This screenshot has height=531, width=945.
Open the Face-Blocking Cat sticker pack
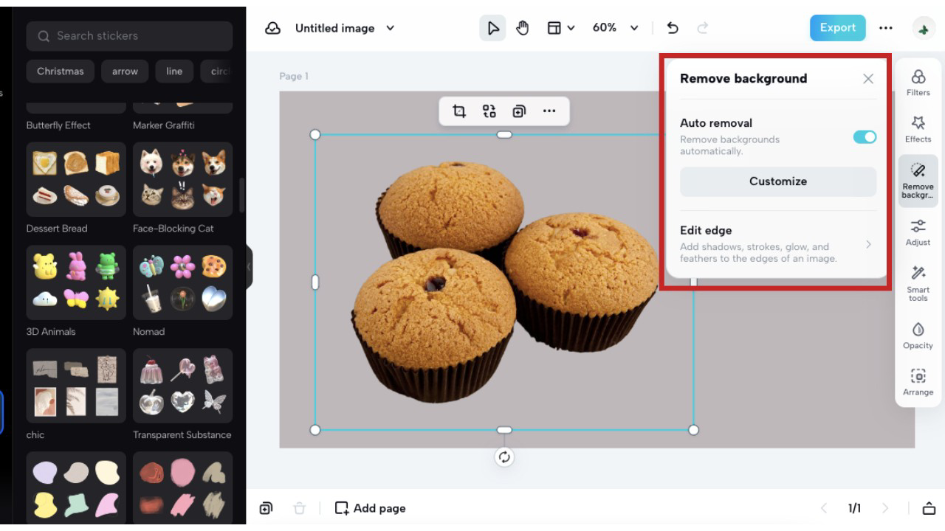[182, 179]
